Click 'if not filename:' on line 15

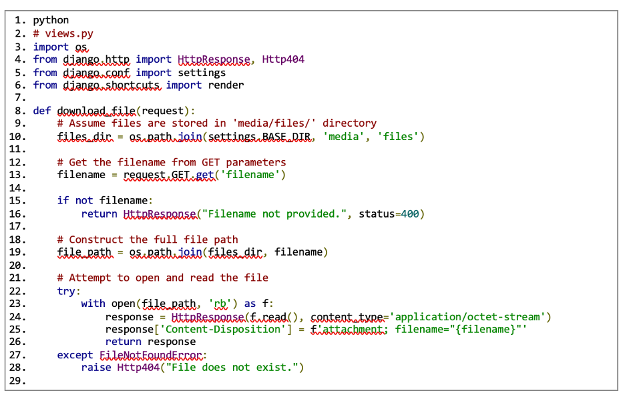coord(105,200)
